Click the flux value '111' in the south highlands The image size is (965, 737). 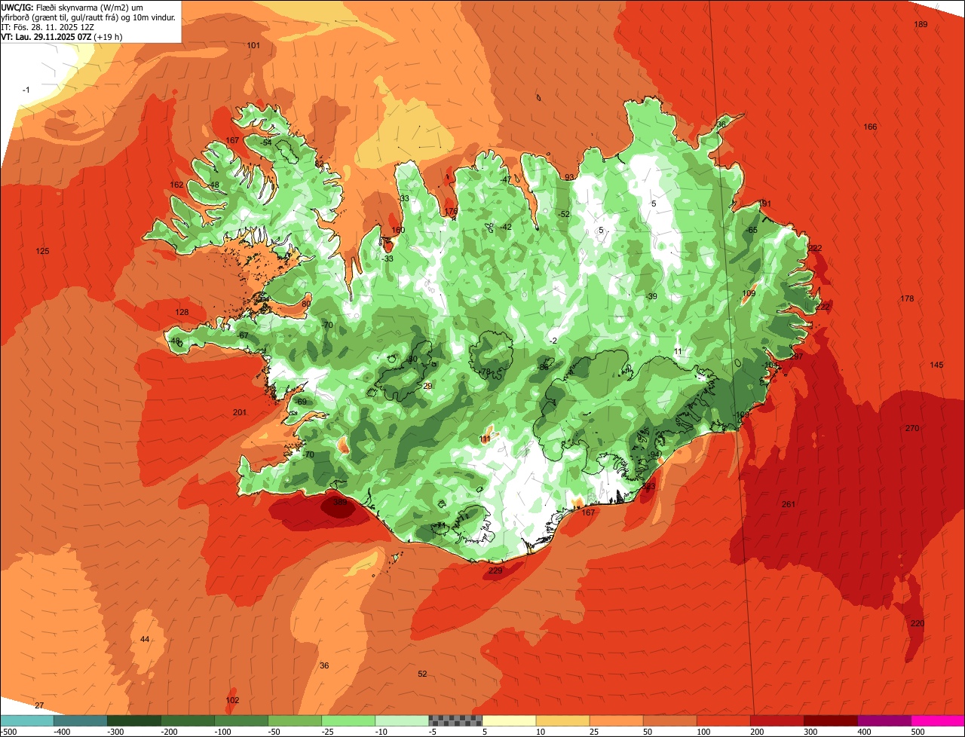(485, 439)
